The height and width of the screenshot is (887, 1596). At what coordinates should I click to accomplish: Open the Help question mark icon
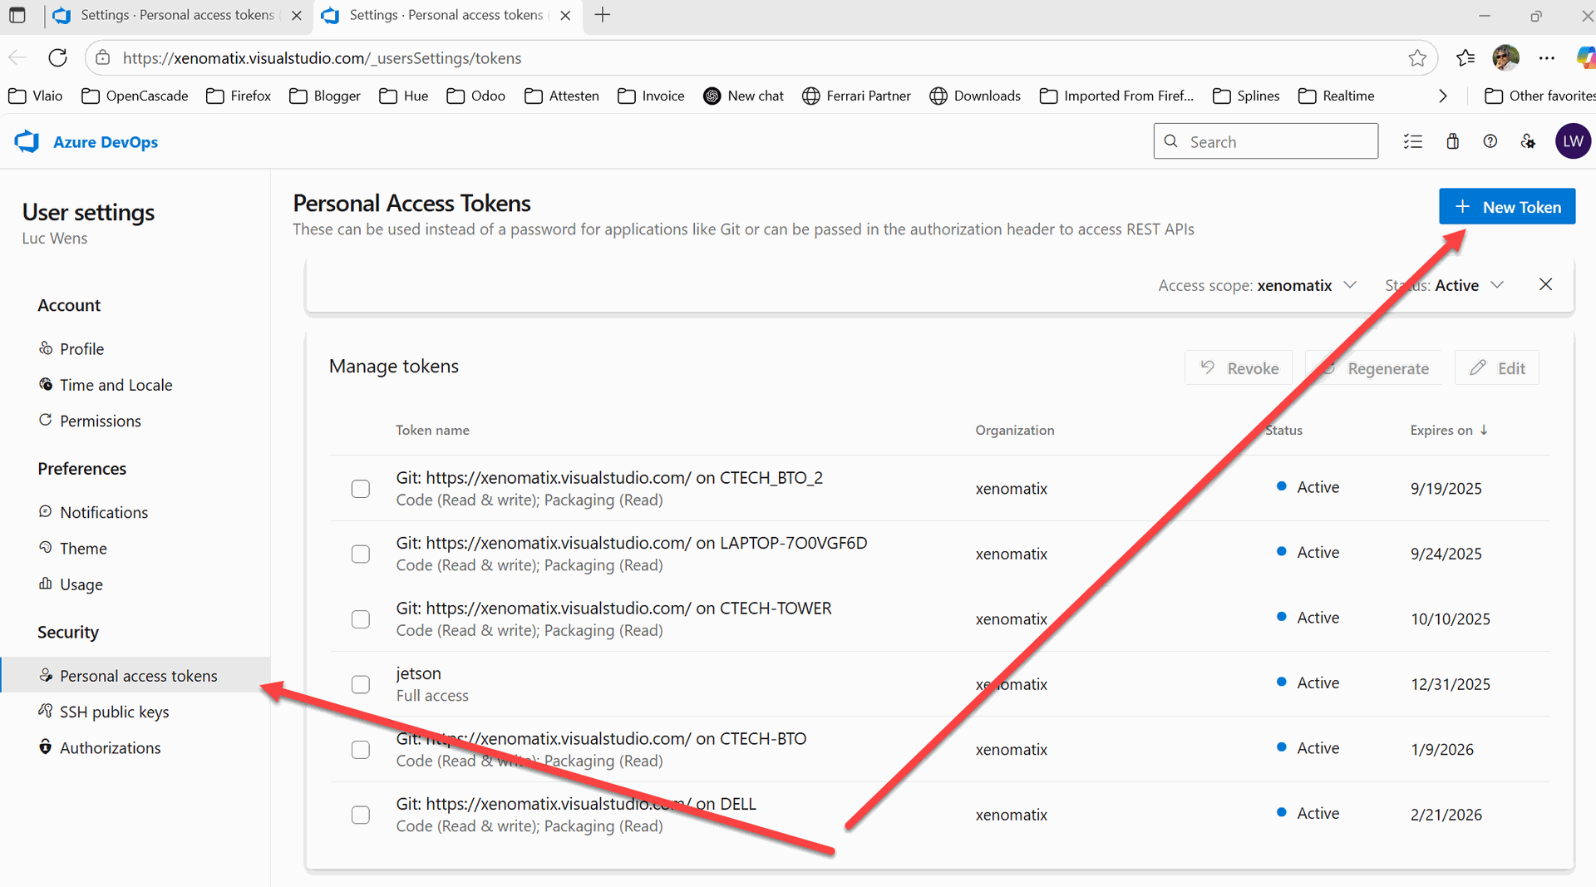coord(1490,141)
